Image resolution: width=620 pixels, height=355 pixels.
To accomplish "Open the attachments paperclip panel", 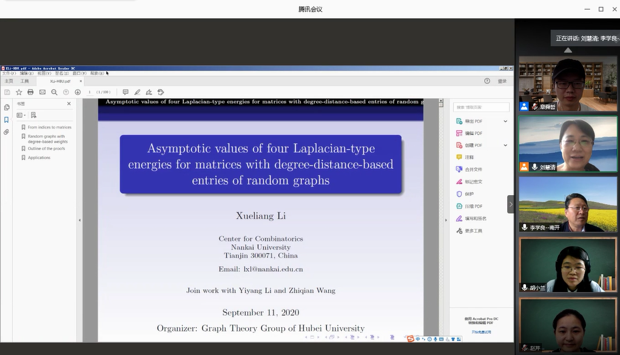I will click(x=7, y=131).
